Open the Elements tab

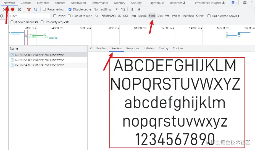pos(43,3)
